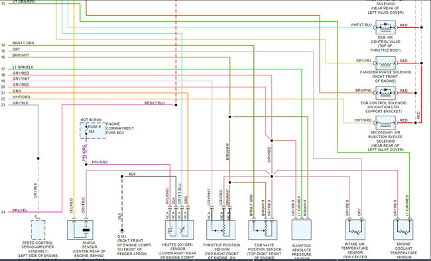
Task: Select the EGR Valve Position Sensor symbol
Action: [263, 230]
